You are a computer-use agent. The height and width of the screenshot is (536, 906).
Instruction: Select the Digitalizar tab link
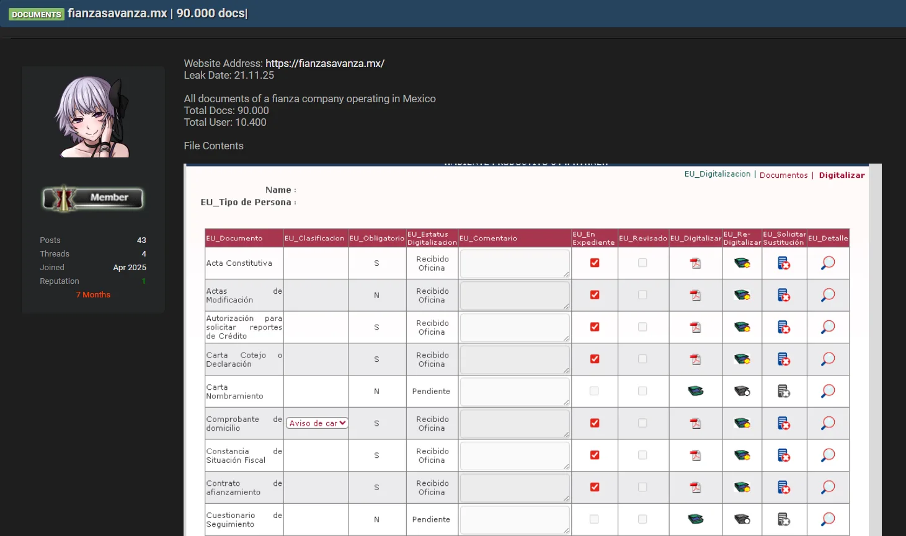842,175
